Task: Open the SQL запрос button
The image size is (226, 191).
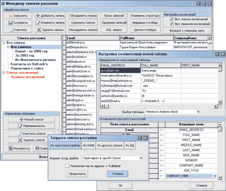Action: coord(114,30)
